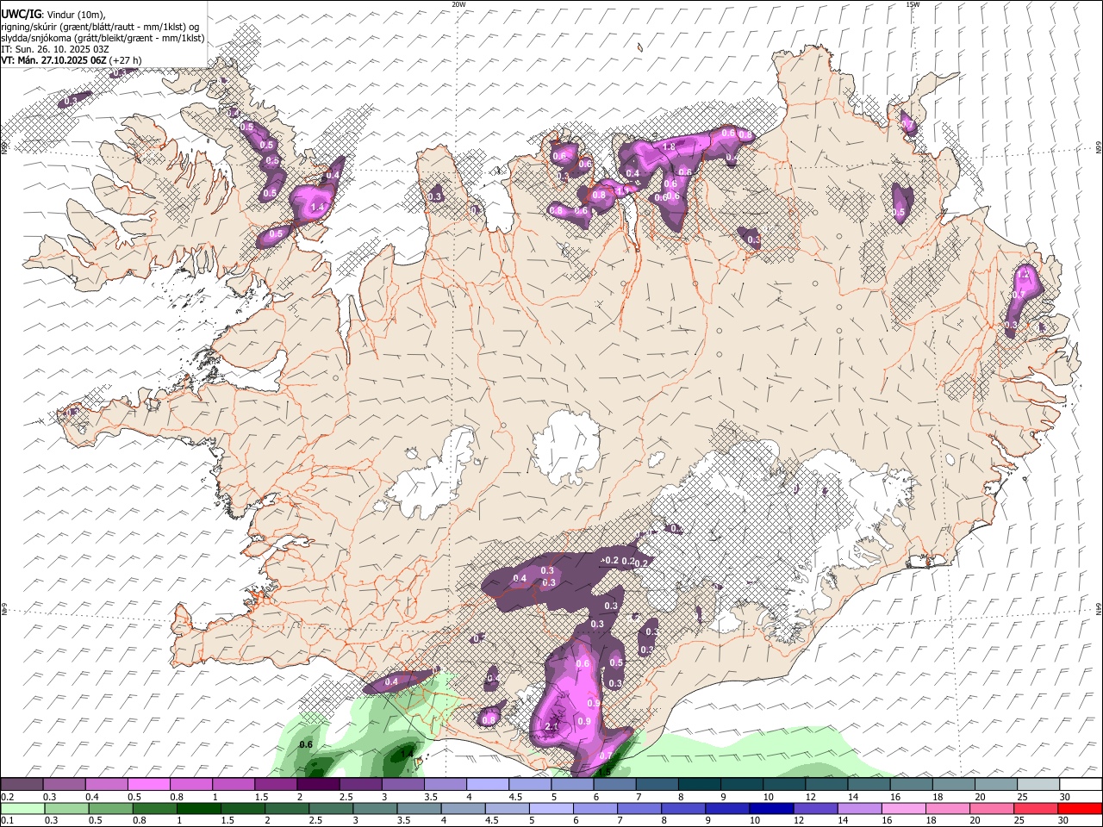Click the 1.4 value in the pink Westfjords blob
This screenshot has width=1103, height=827.
[x=316, y=207]
